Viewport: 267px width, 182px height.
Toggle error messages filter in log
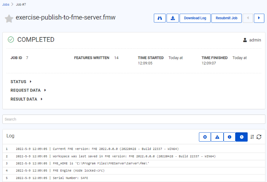[x=205, y=137]
